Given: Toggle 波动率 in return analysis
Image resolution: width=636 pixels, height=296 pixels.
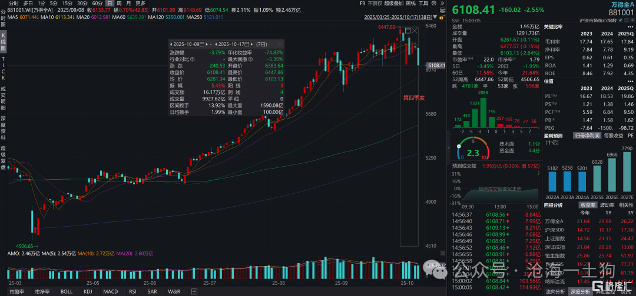Looking at the screenshot, I should [x=608, y=205].
